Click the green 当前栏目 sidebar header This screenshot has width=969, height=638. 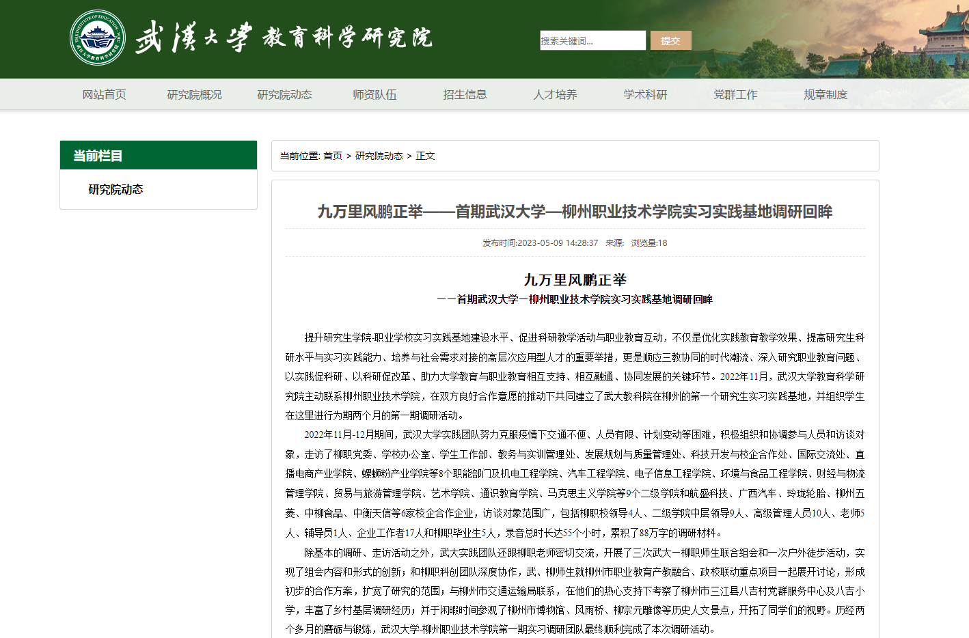(x=158, y=155)
